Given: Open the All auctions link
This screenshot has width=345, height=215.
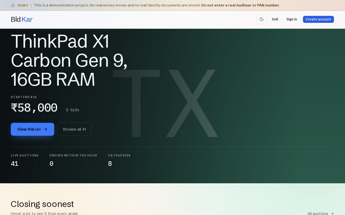Looking at the screenshot, I should tap(321, 213).
